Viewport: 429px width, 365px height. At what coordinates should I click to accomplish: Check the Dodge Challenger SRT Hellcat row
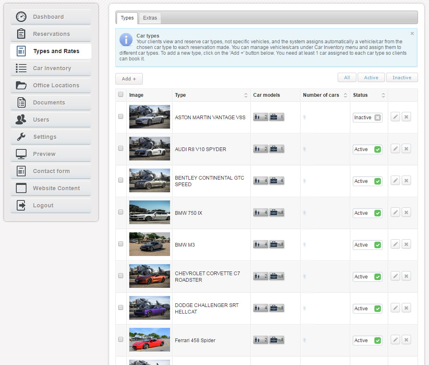(121, 307)
